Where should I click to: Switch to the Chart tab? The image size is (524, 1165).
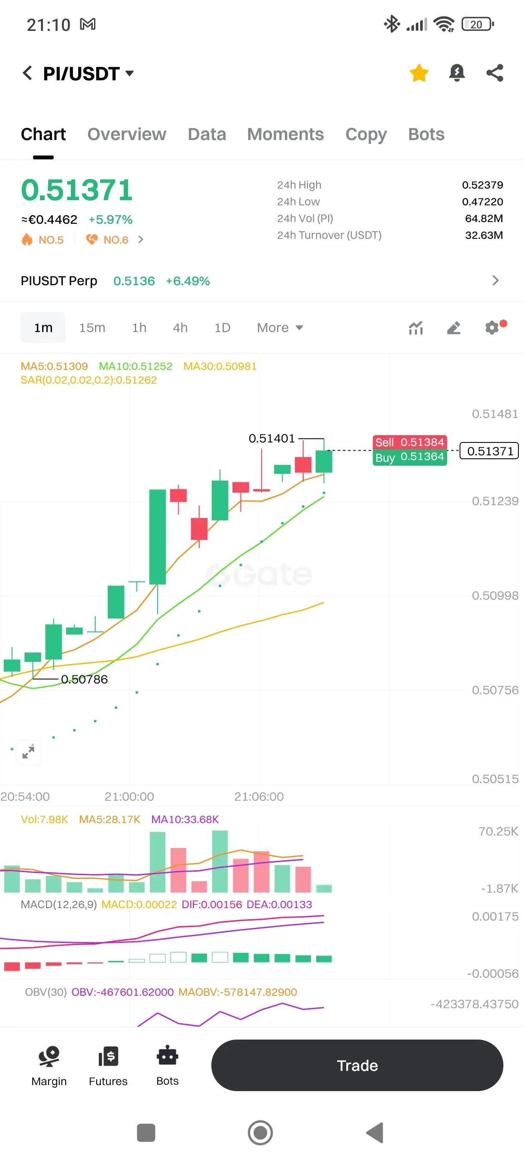(x=43, y=134)
